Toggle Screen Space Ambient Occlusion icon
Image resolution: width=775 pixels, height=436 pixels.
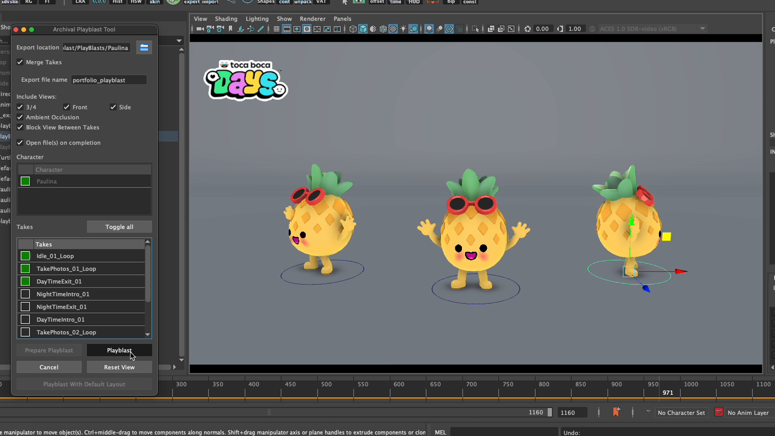tap(430, 28)
